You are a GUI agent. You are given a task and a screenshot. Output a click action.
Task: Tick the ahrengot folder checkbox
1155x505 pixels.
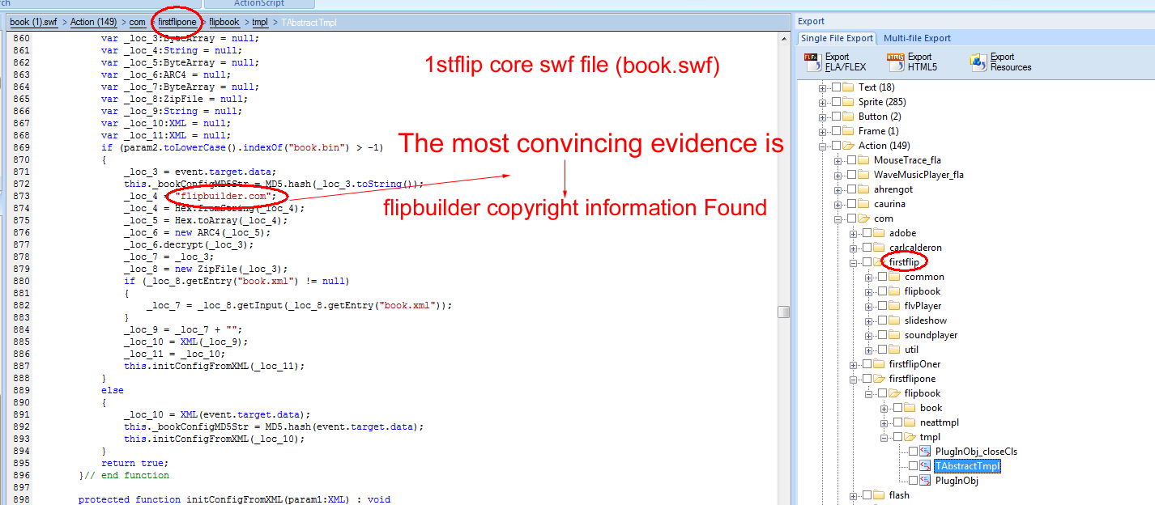pos(851,189)
